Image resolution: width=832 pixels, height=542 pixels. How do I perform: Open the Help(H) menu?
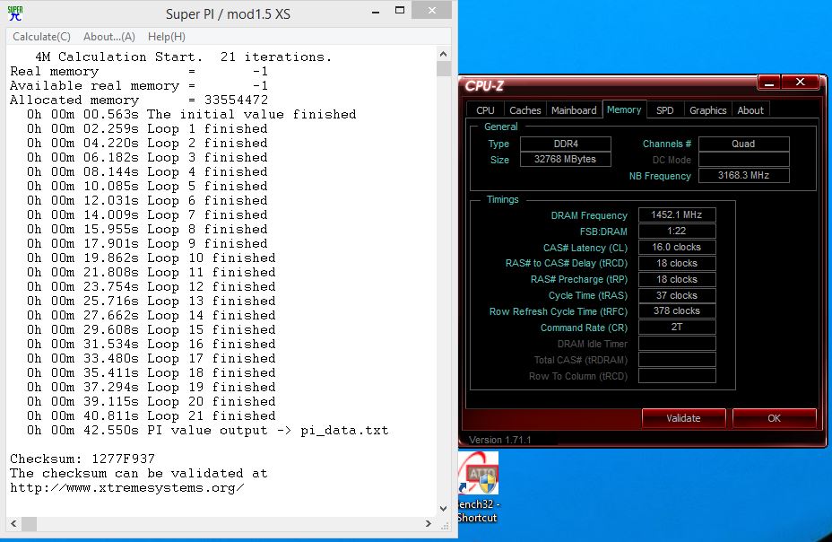click(167, 37)
